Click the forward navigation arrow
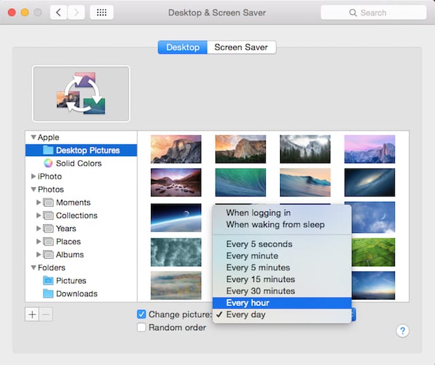Image resolution: width=435 pixels, height=365 pixels. (x=76, y=12)
